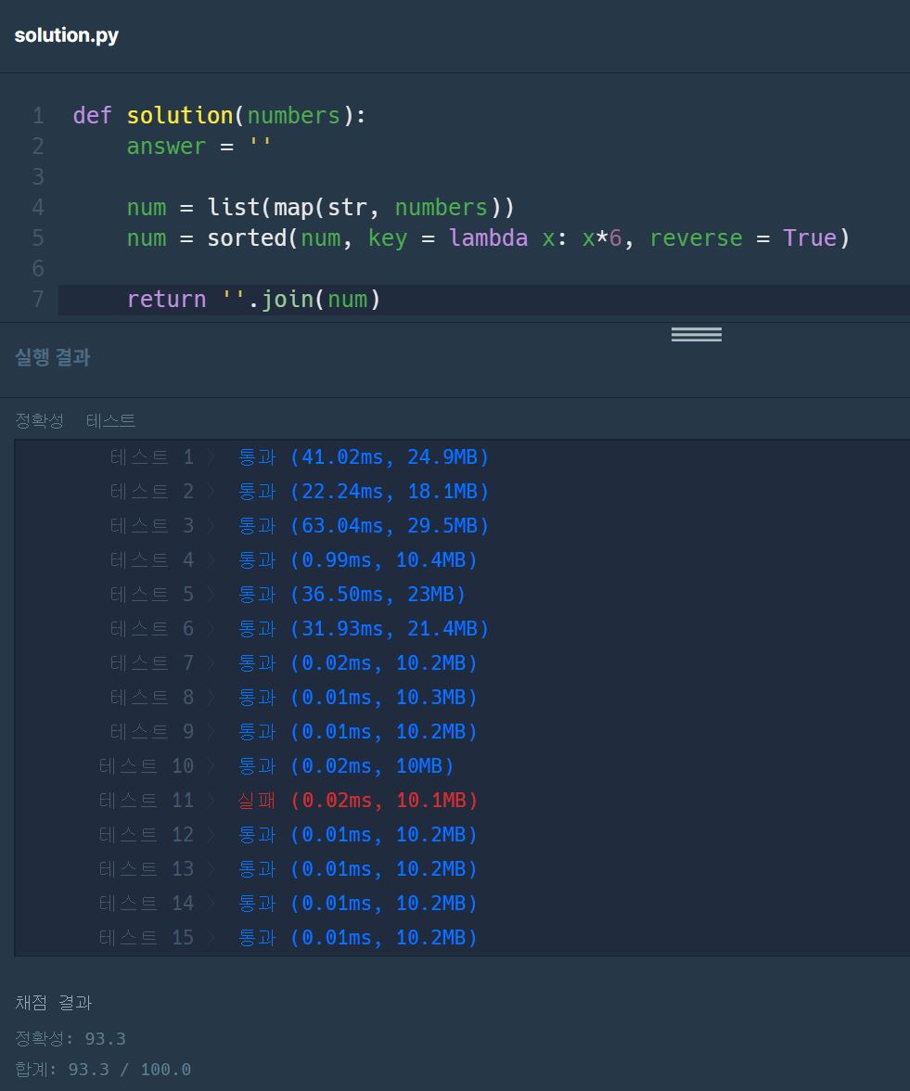The height and width of the screenshot is (1091, 910).
Task: Click the 정확성 테스트 label
Action: [75, 420]
